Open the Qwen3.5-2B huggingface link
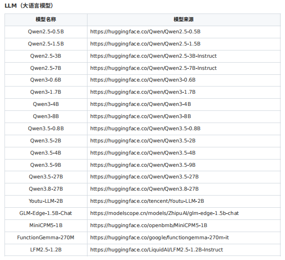285x260 pixels. click(142, 141)
